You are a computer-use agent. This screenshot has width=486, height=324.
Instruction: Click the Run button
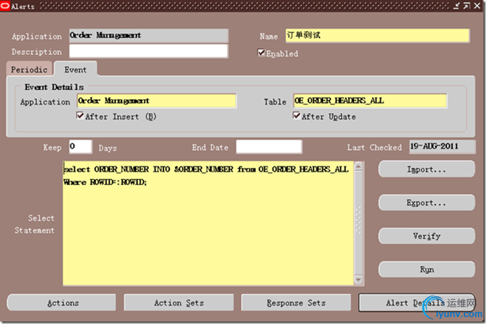tap(426, 270)
